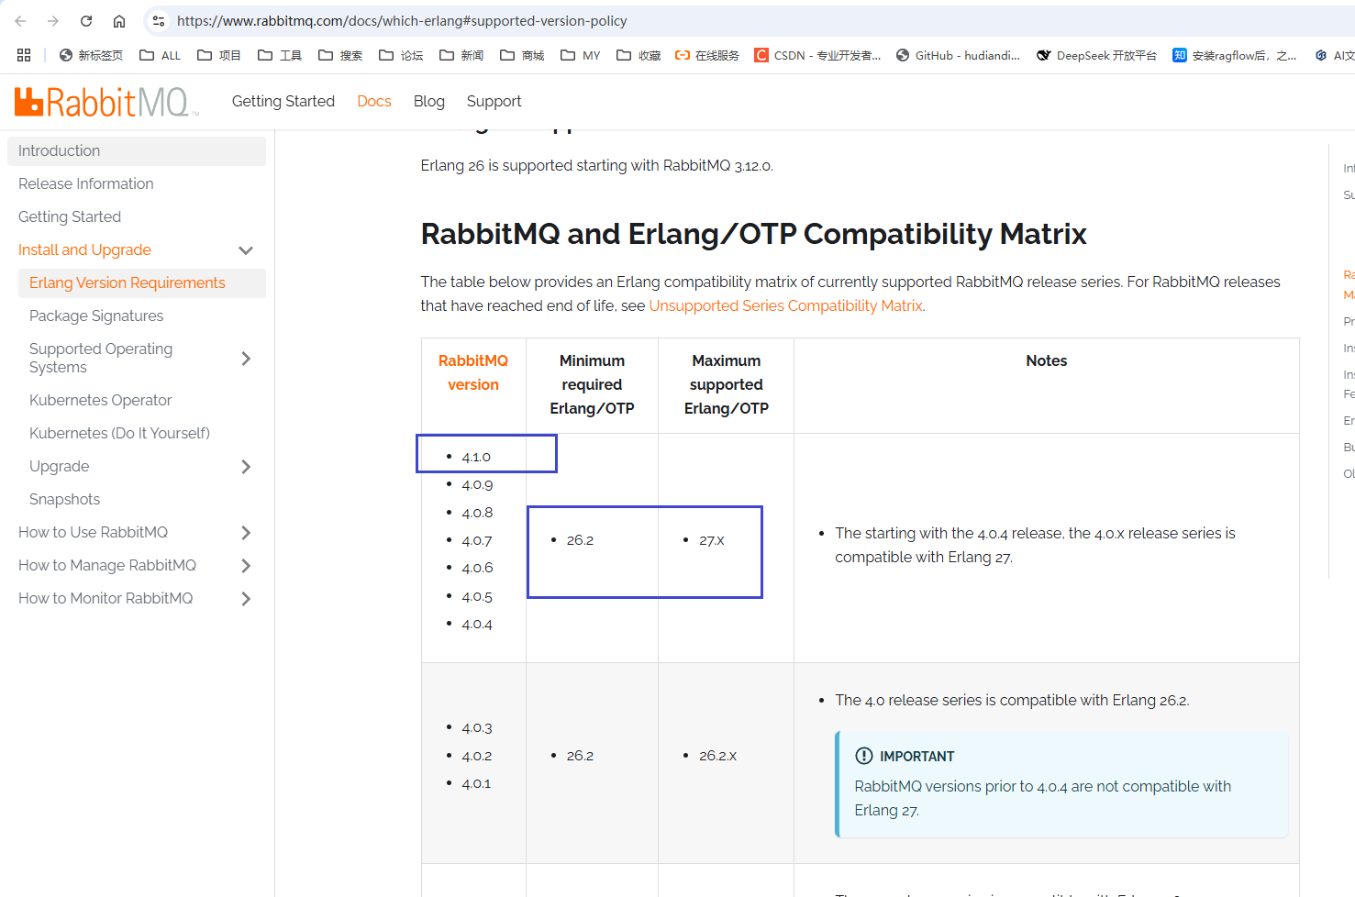The image size is (1355, 897).
Task: Expand Supported Operating Systems chevron
Action: pyautogui.click(x=246, y=359)
